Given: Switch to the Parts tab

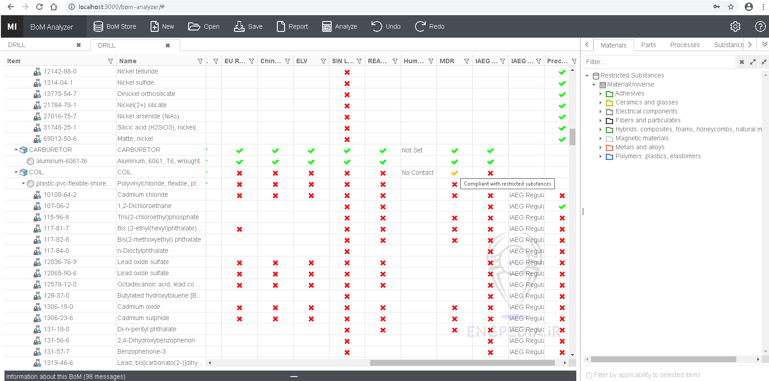Looking at the screenshot, I should (648, 45).
